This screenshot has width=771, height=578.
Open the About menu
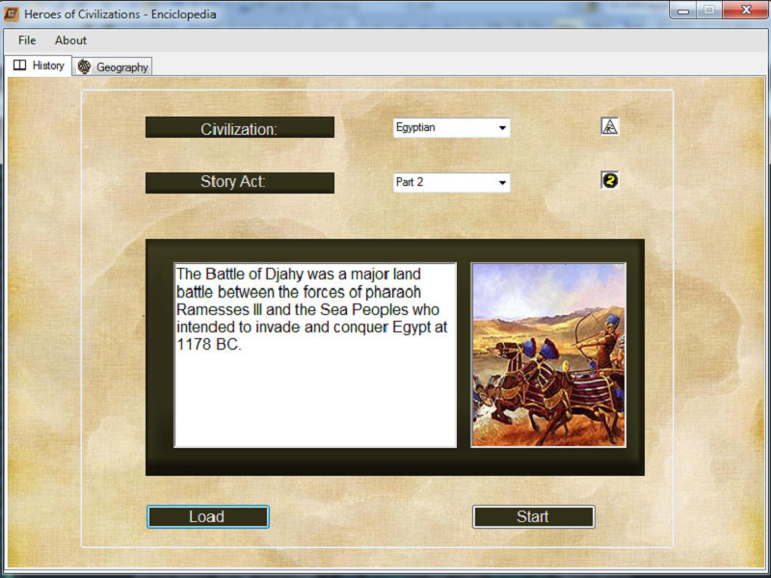69,40
